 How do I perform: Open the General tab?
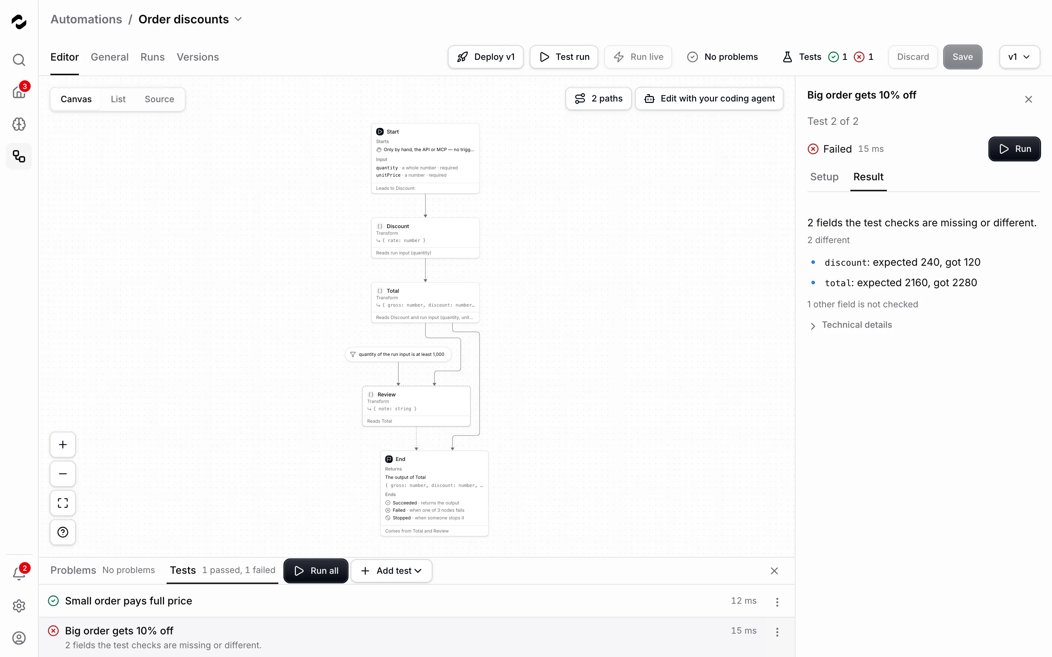tap(110, 57)
